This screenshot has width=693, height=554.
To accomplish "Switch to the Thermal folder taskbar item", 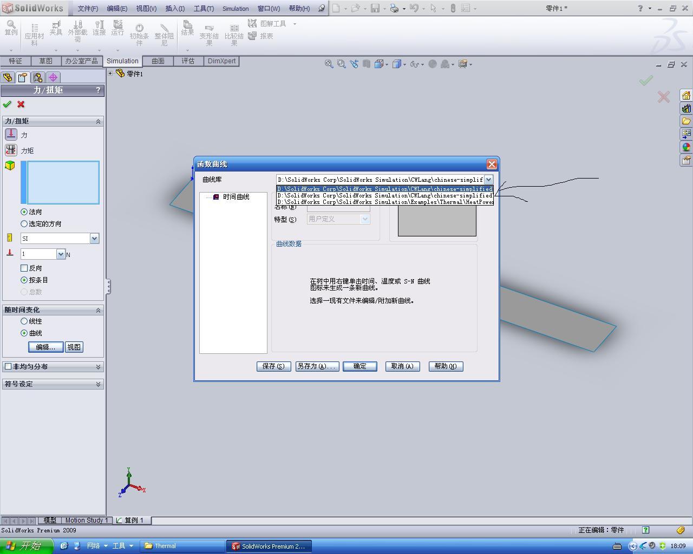I will 182,546.
